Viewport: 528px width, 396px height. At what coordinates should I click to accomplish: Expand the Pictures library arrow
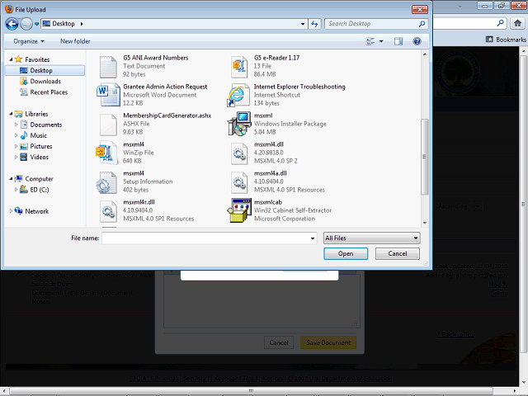[16, 146]
